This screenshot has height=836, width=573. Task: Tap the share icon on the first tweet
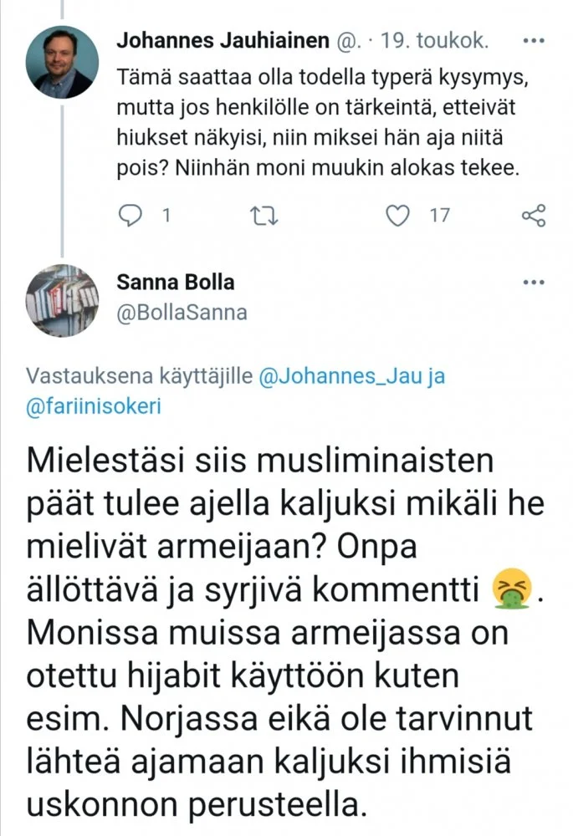[533, 216]
